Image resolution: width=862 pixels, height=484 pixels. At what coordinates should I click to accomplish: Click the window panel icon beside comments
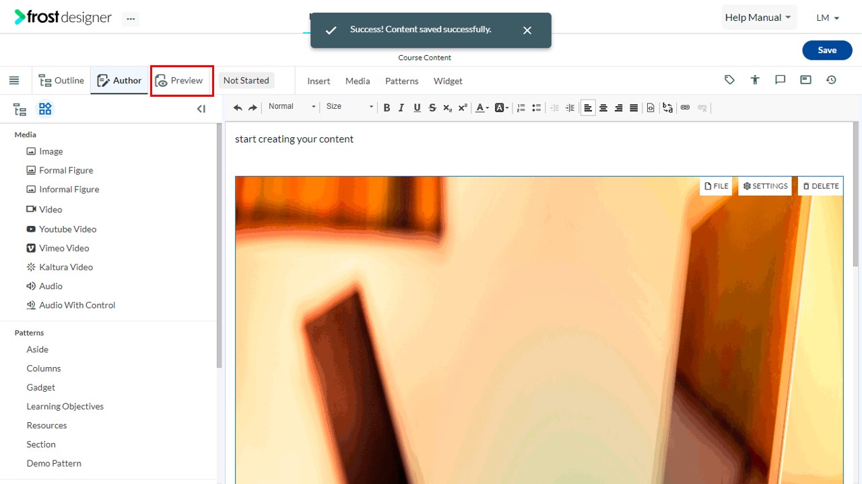[805, 80]
